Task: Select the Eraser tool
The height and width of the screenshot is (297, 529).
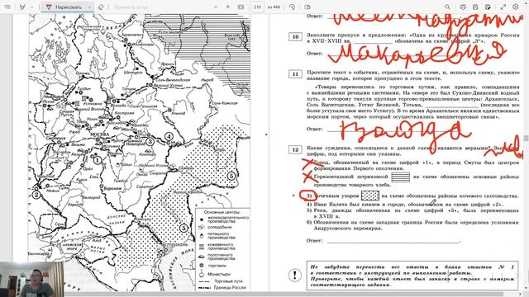Action: [101, 7]
